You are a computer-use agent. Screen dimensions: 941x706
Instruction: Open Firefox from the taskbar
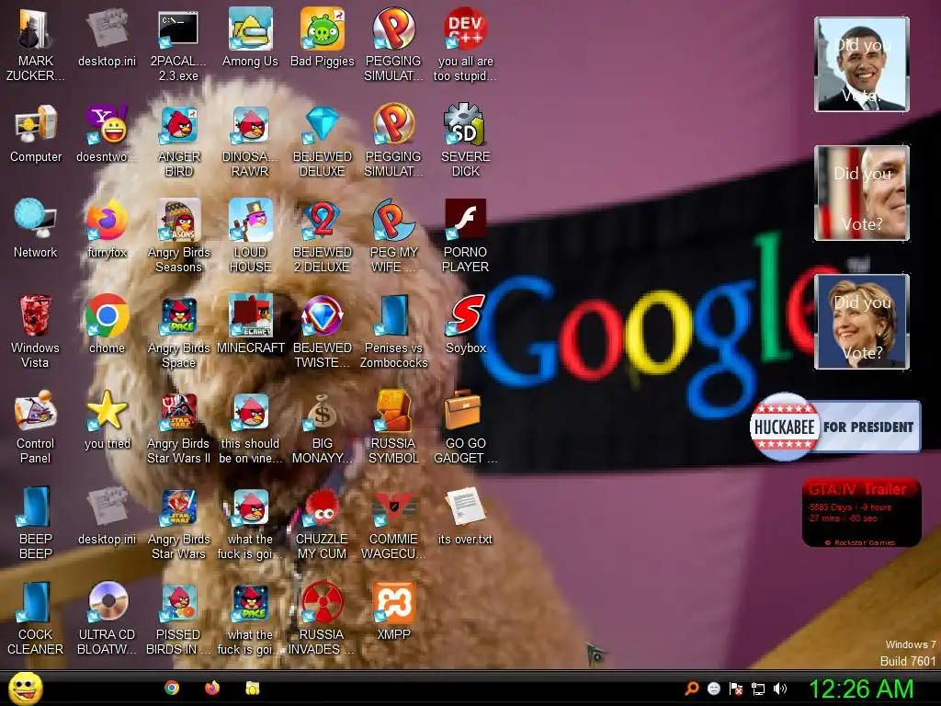(212, 688)
